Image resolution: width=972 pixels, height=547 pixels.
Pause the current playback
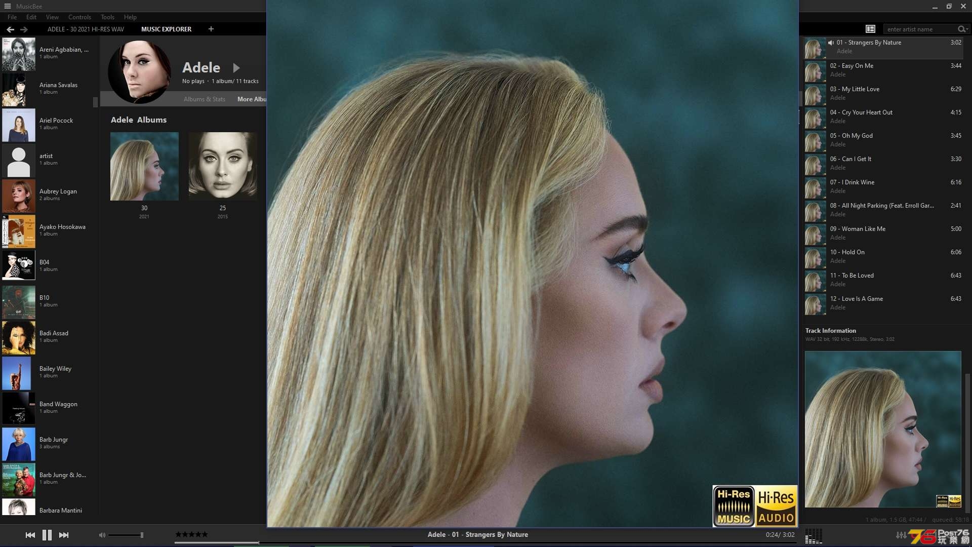pos(47,535)
